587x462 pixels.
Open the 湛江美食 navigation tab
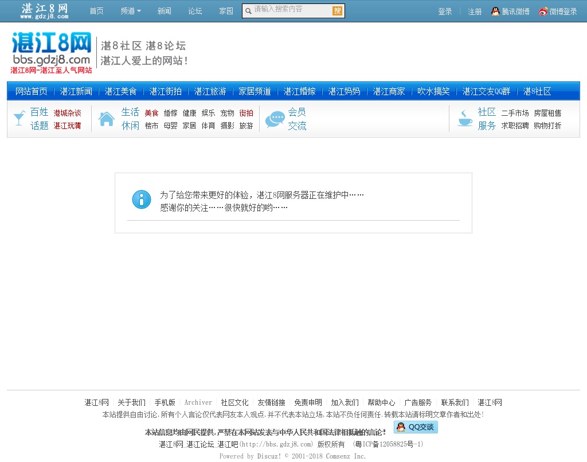121,91
